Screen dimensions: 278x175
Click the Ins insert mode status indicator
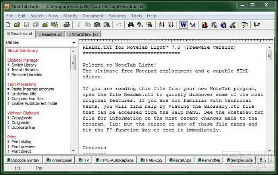coord(39,168)
